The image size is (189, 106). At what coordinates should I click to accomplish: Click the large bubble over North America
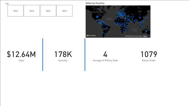(x=97, y=17)
